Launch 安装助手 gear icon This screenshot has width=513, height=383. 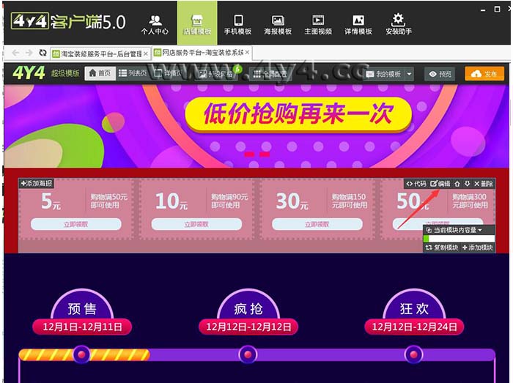398,23
